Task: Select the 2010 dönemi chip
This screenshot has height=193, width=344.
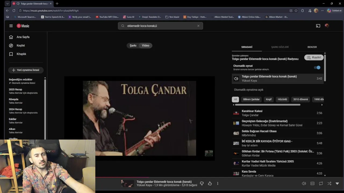Action: 300,99
